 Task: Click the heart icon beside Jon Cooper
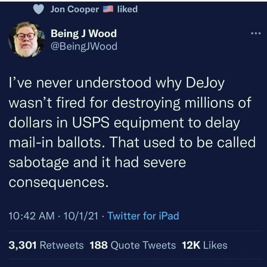(x=39, y=10)
